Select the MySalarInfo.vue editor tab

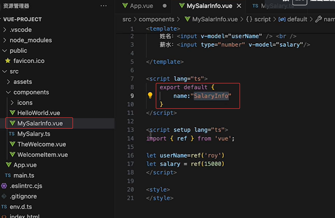coord(209,6)
